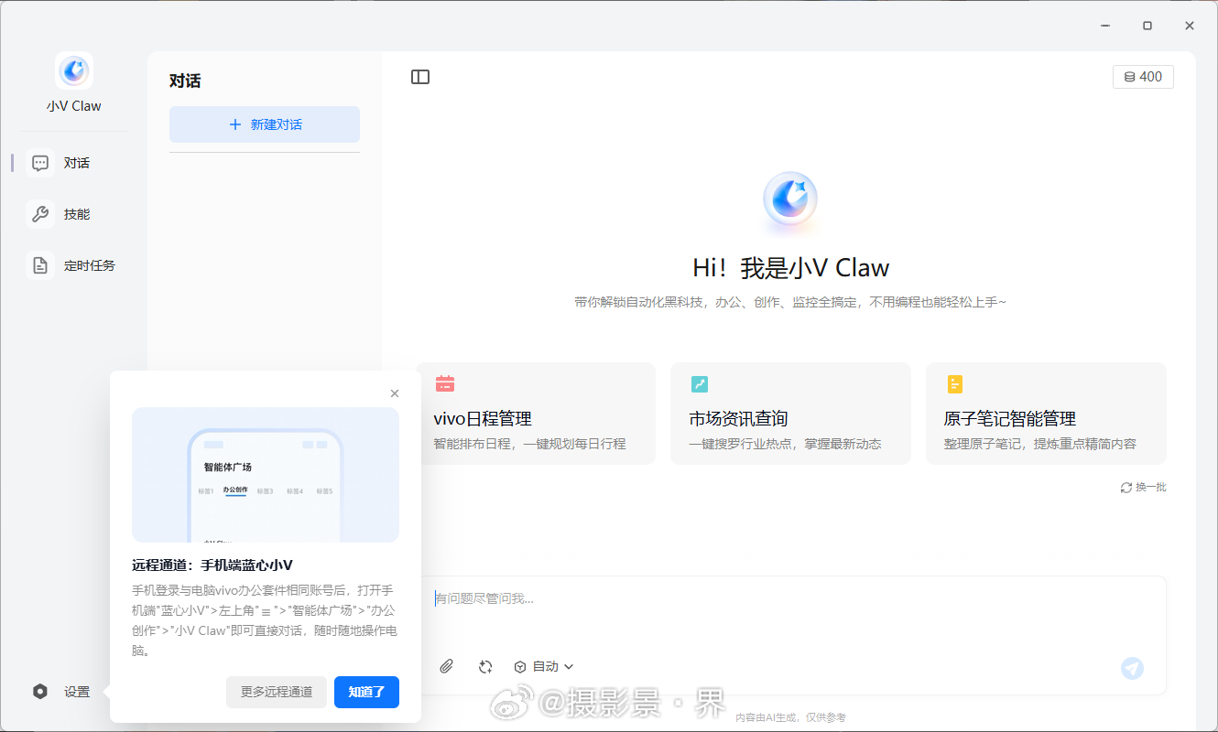1218x732 pixels.
Task: Open the 技能 wrench icon
Action: pos(40,214)
